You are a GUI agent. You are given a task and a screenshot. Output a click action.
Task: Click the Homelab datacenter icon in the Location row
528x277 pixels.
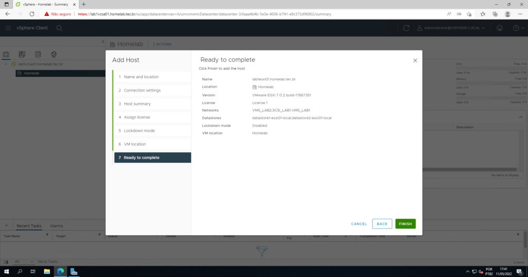click(x=255, y=87)
